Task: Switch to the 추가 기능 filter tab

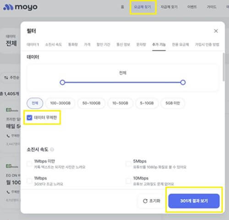Action: click(x=159, y=45)
